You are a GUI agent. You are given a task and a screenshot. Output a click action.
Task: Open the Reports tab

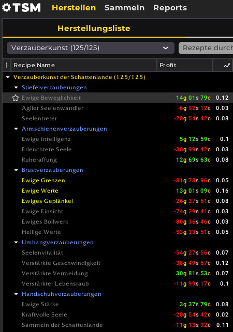pyautogui.click(x=170, y=8)
